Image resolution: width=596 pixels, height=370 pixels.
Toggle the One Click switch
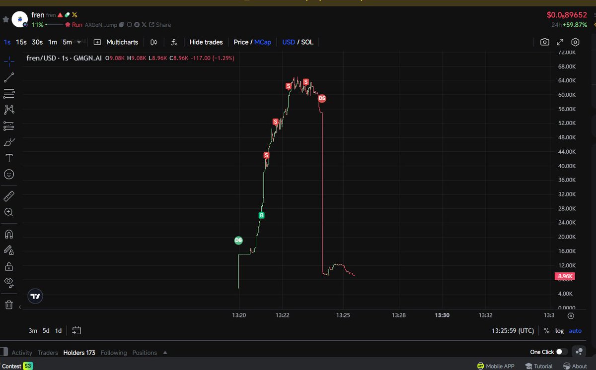coord(562,352)
